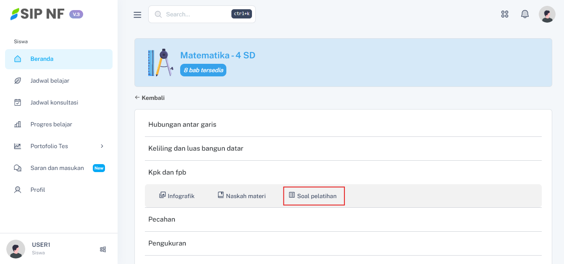Screen dimensions: 564x264
Task: Go to Jadwal belajar in sidebar
Action: pos(50,81)
